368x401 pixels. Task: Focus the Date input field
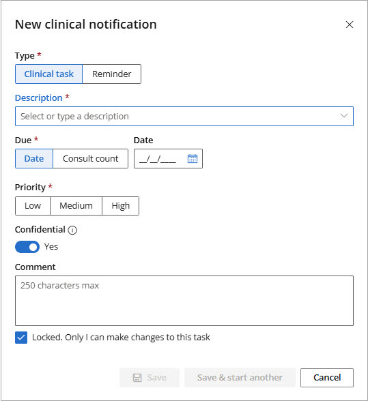click(x=168, y=158)
